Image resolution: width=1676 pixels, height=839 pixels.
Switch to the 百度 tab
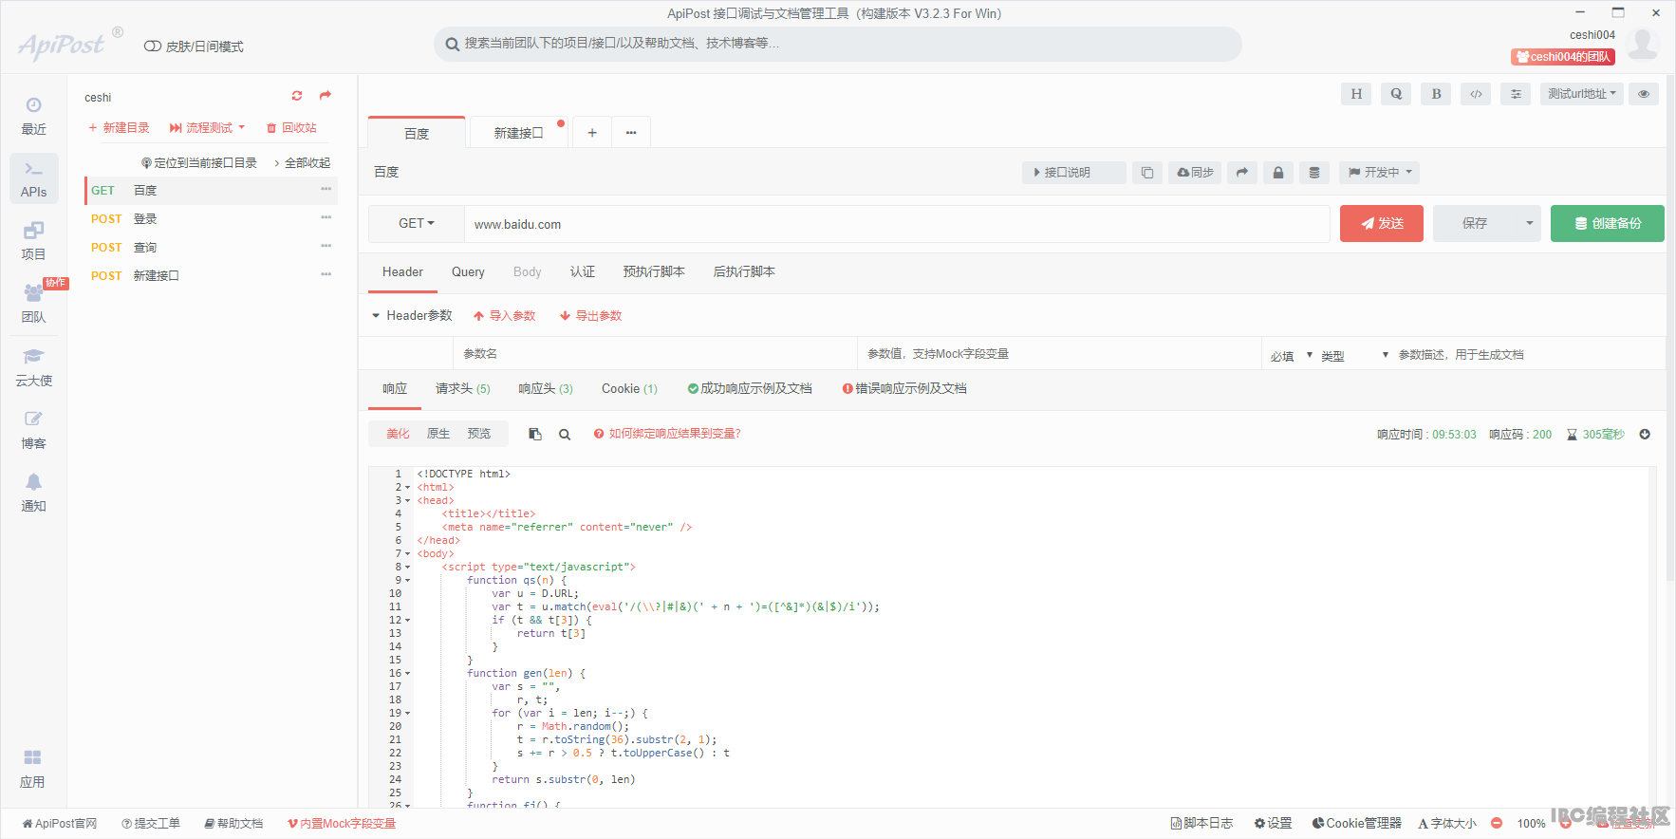pos(417,133)
